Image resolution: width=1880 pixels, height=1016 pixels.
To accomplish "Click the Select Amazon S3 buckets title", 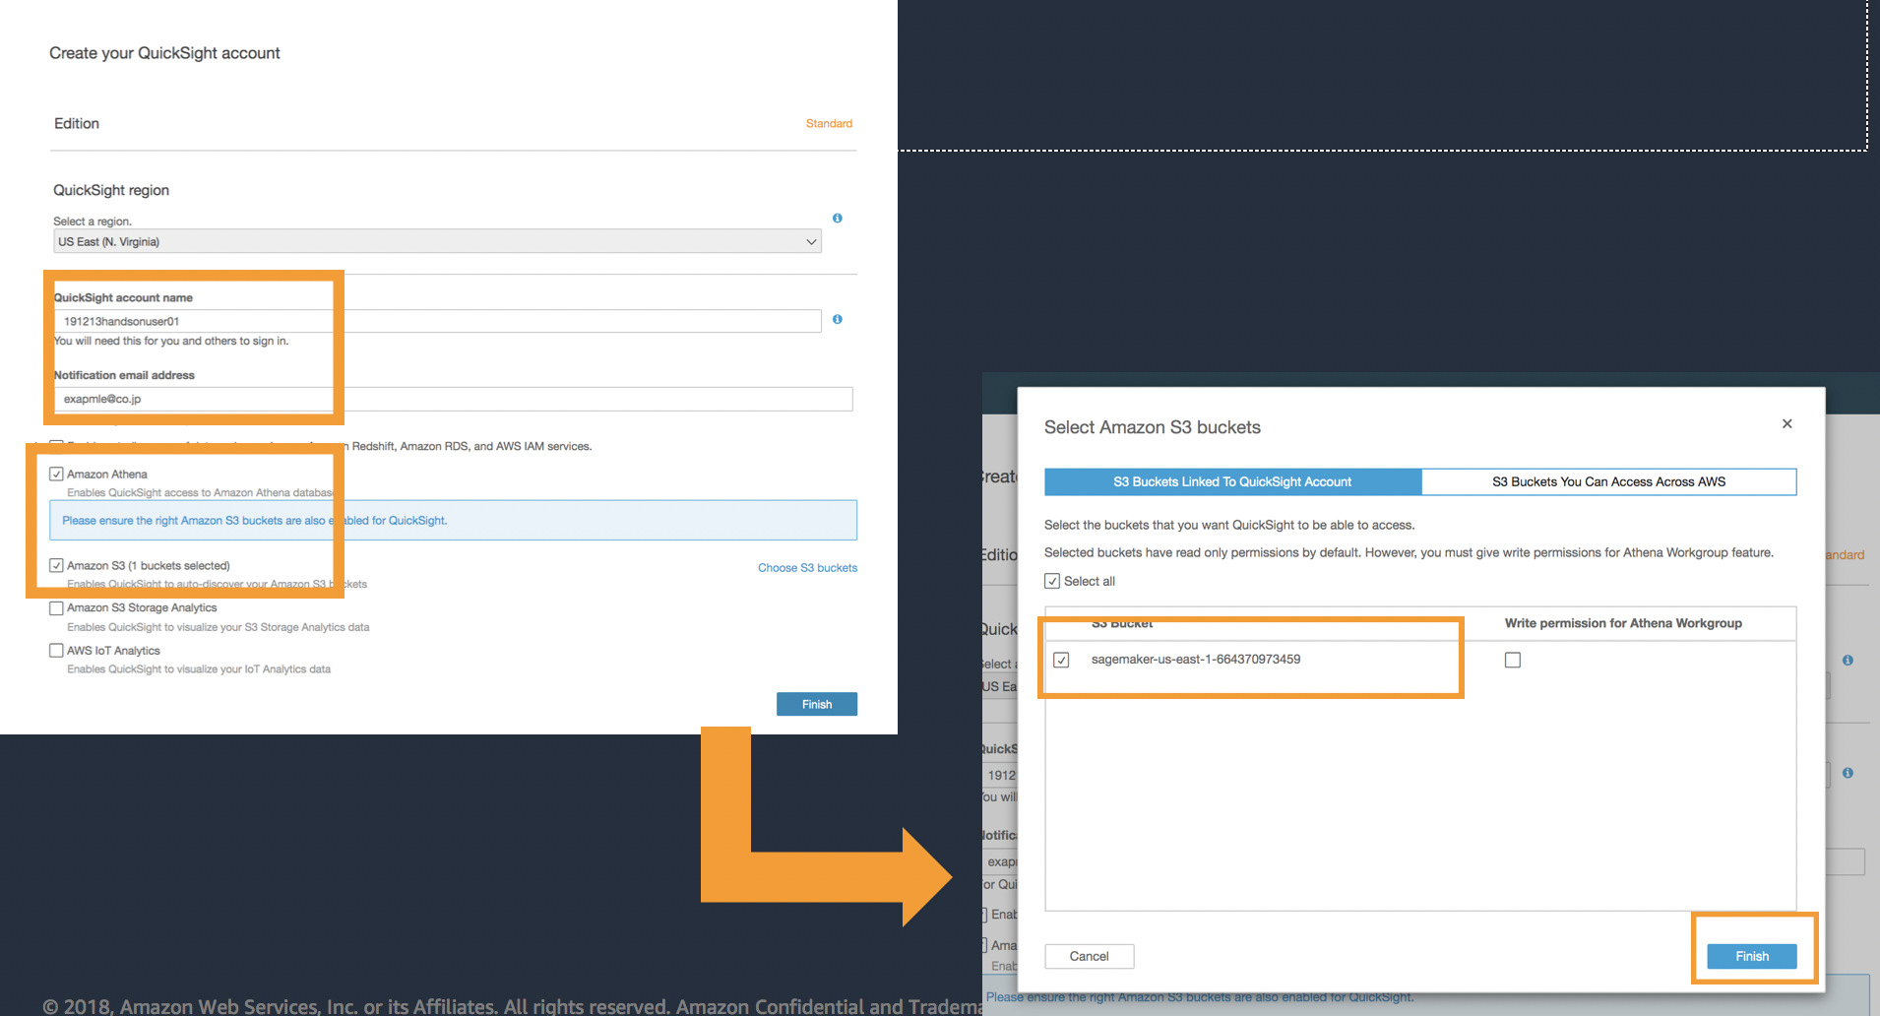I will [1153, 427].
